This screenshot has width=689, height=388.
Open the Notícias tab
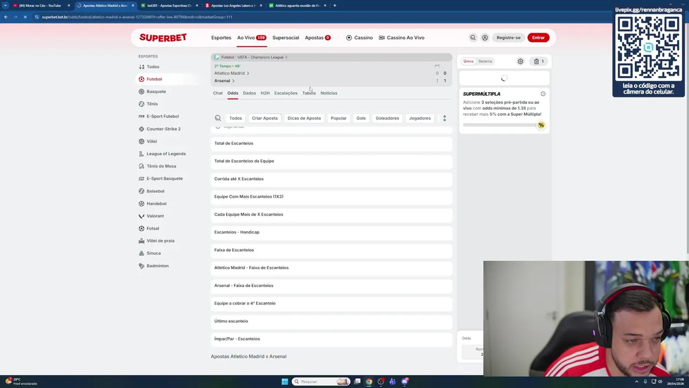(329, 93)
